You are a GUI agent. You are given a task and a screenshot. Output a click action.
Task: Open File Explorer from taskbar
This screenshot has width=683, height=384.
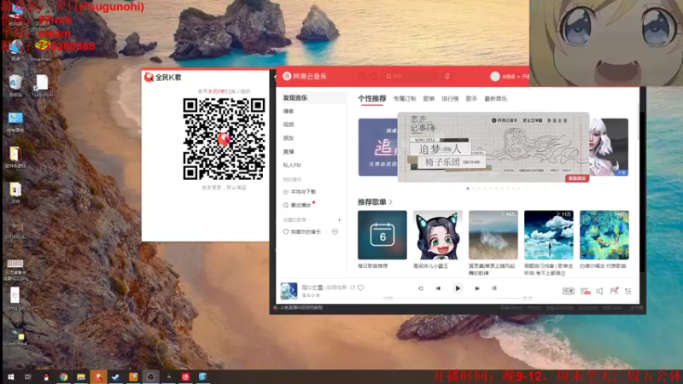pos(81,377)
